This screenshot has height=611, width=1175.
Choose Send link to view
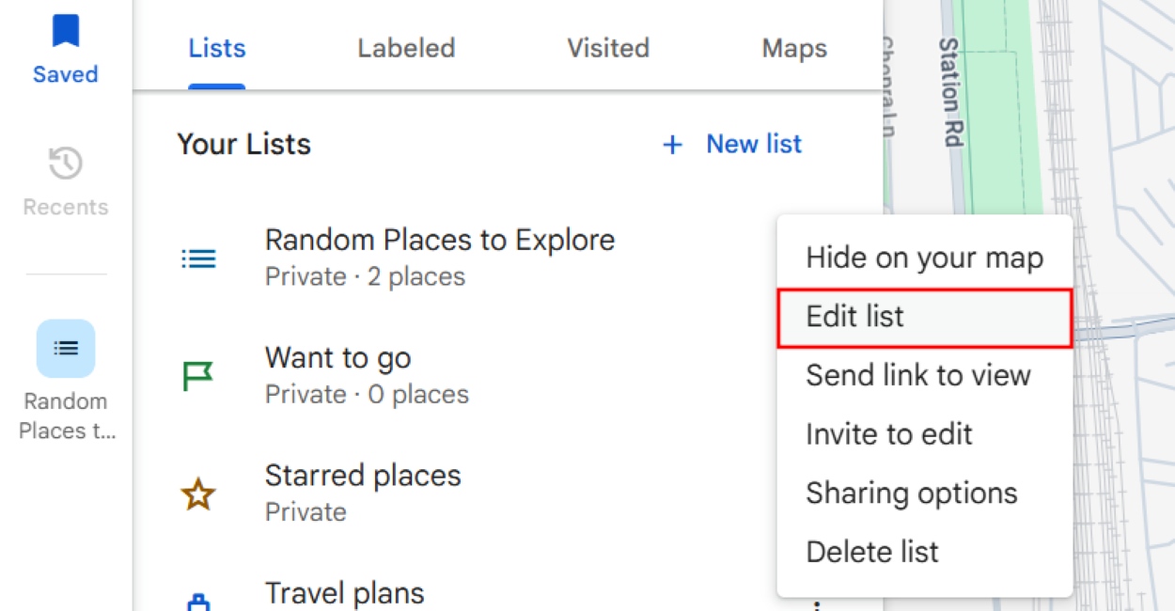pyautogui.click(x=918, y=375)
